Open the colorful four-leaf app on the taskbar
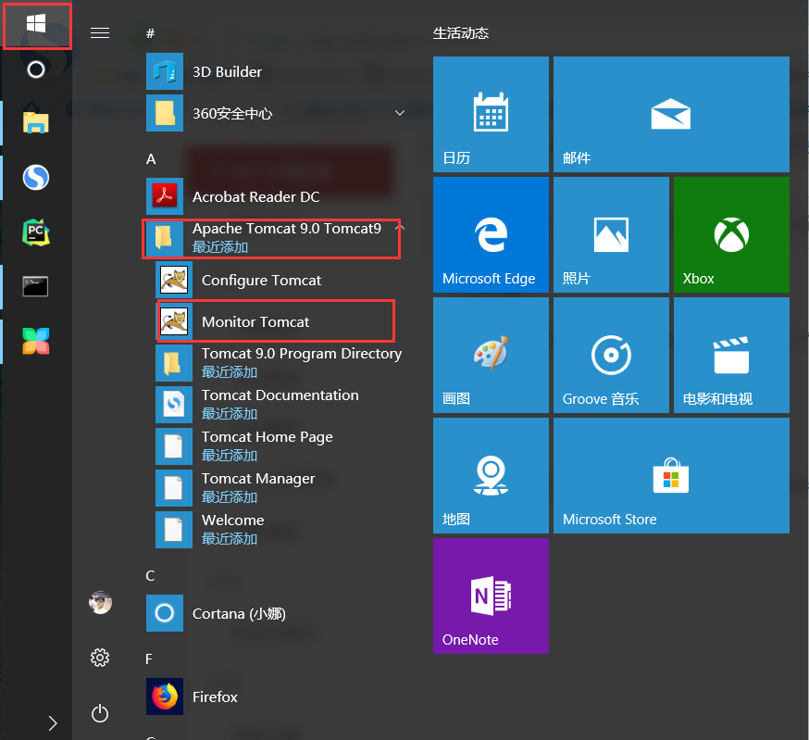This screenshot has width=809, height=740. (36, 341)
